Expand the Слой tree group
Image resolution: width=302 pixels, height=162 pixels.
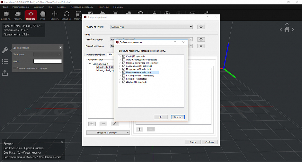pos(120,56)
